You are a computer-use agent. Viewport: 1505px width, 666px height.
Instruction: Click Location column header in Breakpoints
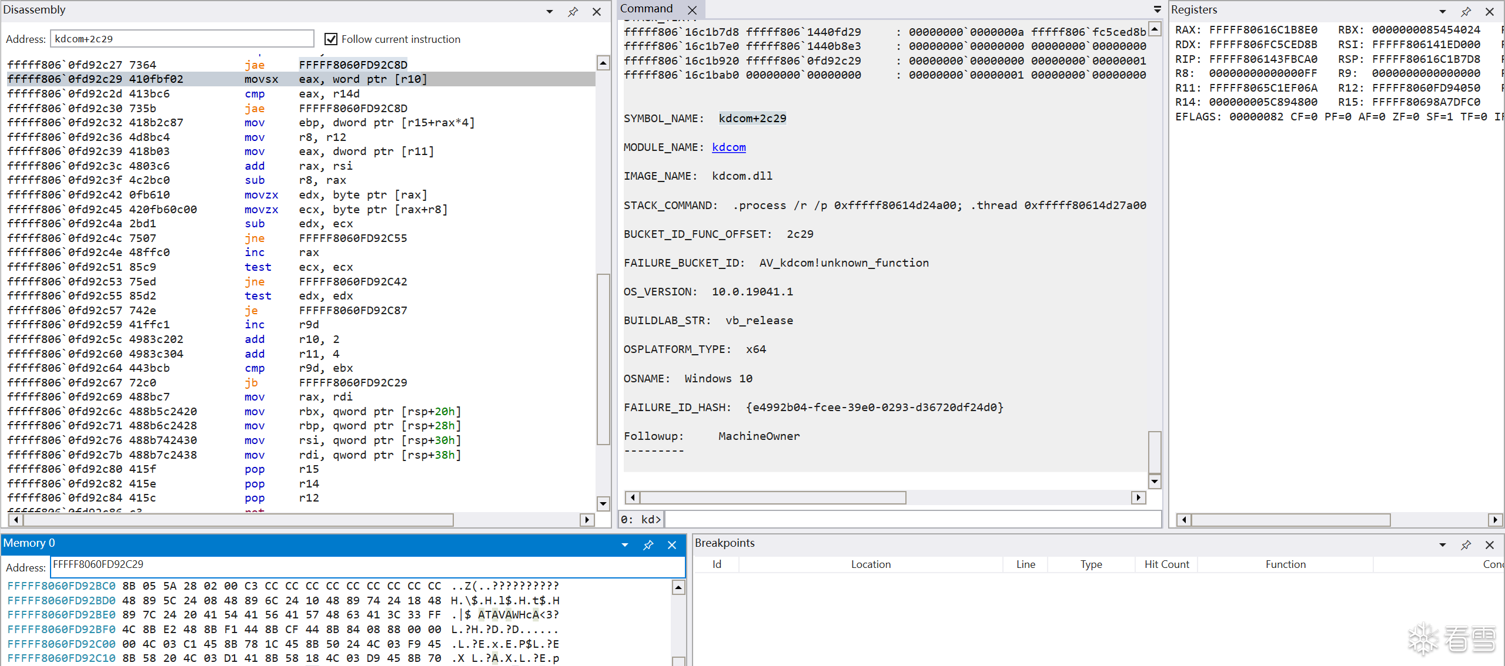pyautogui.click(x=871, y=564)
